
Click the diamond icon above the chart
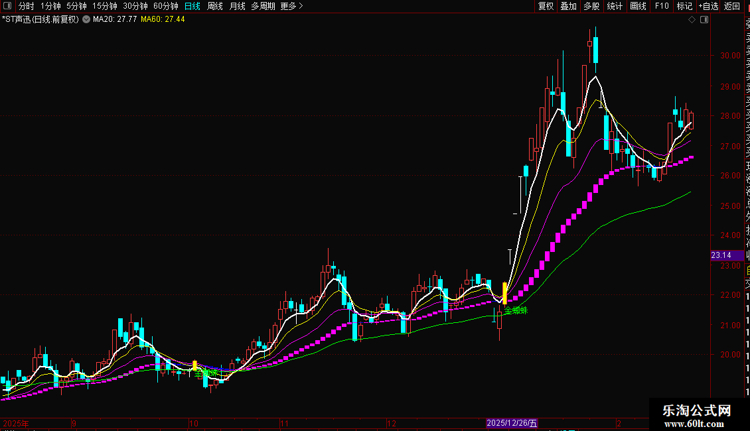pos(692,20)
